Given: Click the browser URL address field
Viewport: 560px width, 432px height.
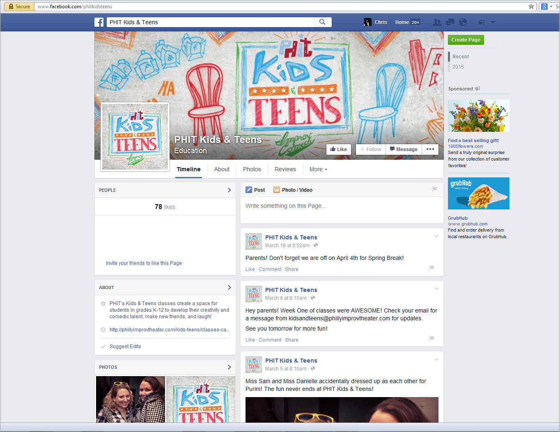Looking at the screenshot, I should coord(281,6).
